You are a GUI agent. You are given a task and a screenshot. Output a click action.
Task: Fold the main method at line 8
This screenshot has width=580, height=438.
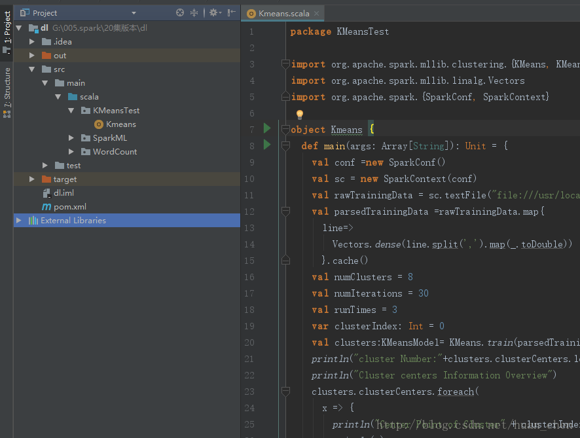(x=285, y=146)
